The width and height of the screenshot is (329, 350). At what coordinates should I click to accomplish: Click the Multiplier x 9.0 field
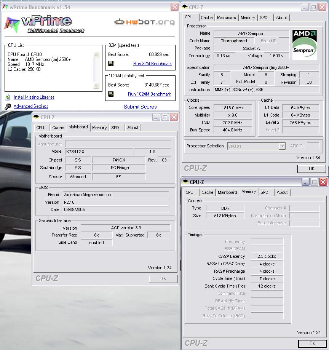click(233, 115)
